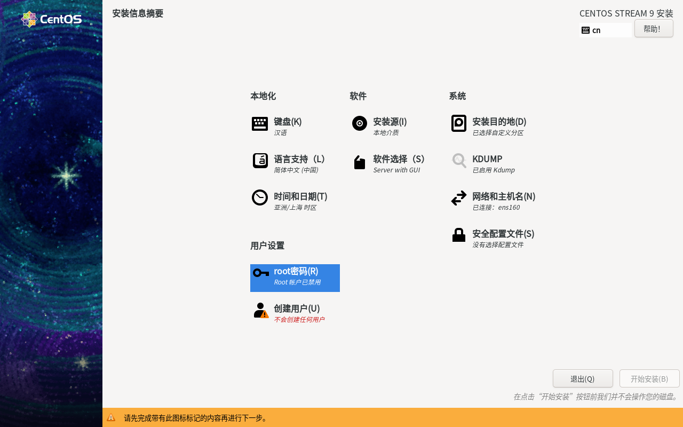Click the warning triangle in the orange bar

pos(111,417)
